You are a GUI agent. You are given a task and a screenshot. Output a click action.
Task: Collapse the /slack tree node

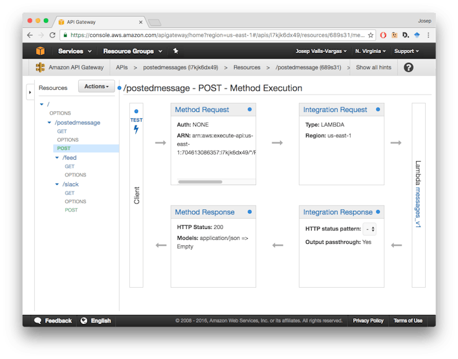point(57,184)
